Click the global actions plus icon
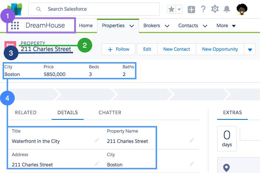Image resolution: width=260 pixels, height=173 pixels. (191, 10)
